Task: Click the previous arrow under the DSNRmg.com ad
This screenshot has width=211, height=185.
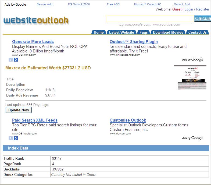Action: 10,60
